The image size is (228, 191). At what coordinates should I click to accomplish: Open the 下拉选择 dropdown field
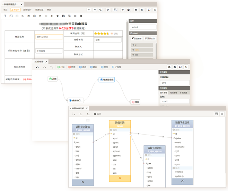[x=49, y=51]
